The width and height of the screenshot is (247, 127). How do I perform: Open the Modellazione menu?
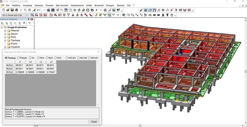click(x=77, y=5)
